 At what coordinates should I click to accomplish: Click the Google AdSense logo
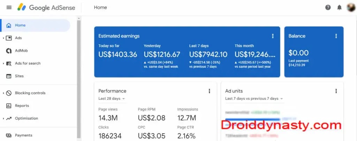pyautogui.click(x=46, y=8)
